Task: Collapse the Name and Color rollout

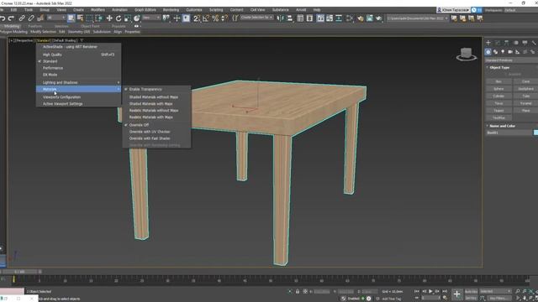Action: [x=502, y=126]
